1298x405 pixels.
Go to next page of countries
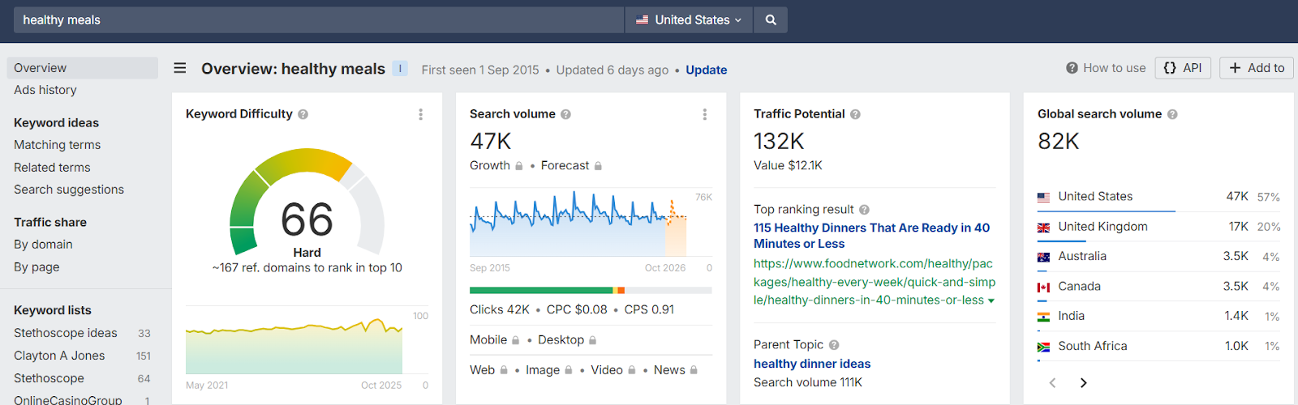(1083, 383)
